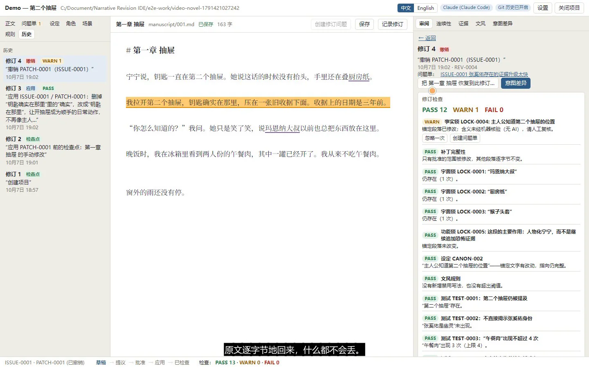Click 忽略一次 under the LOCK-0004 warning
The image size is (589, 368).
point(434,138)
